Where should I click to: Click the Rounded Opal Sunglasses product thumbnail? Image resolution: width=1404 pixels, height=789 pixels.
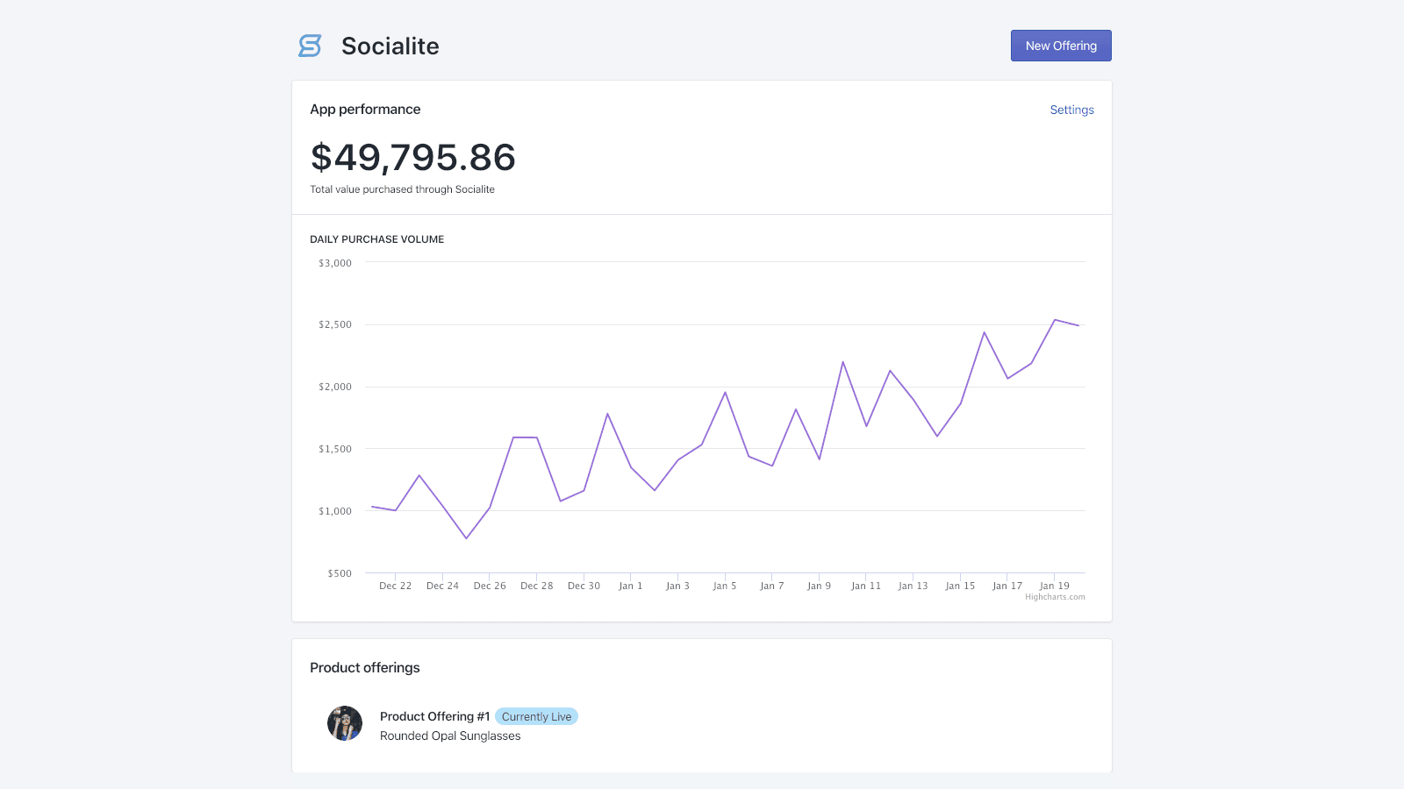[x=344, y=723]
